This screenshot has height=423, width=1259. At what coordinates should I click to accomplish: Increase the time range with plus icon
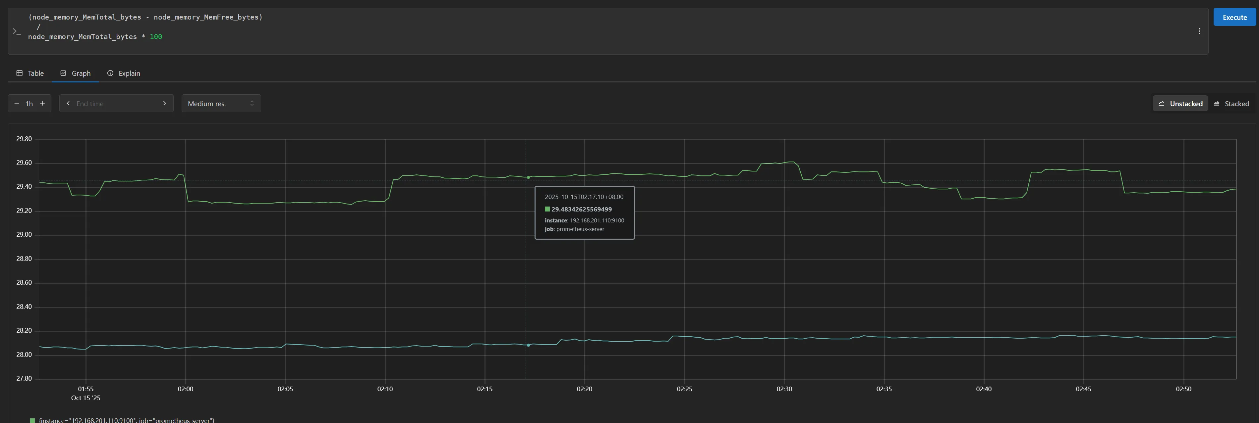42,103
